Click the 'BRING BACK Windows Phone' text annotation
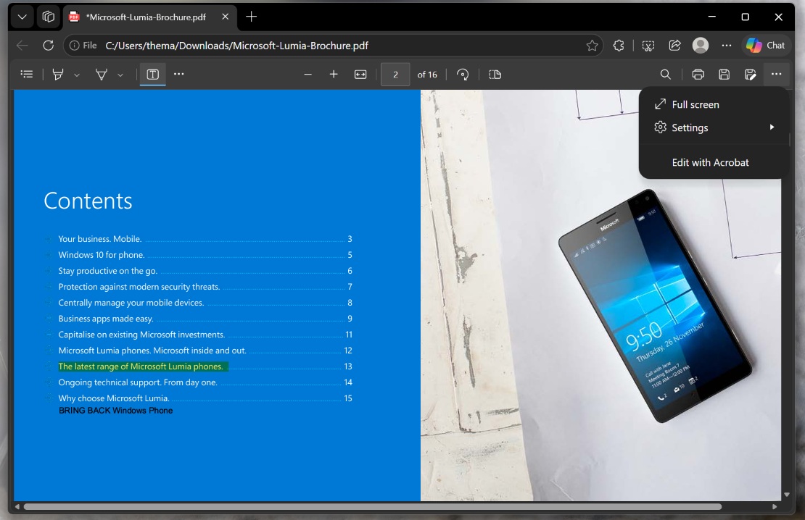 click(115, 410)
